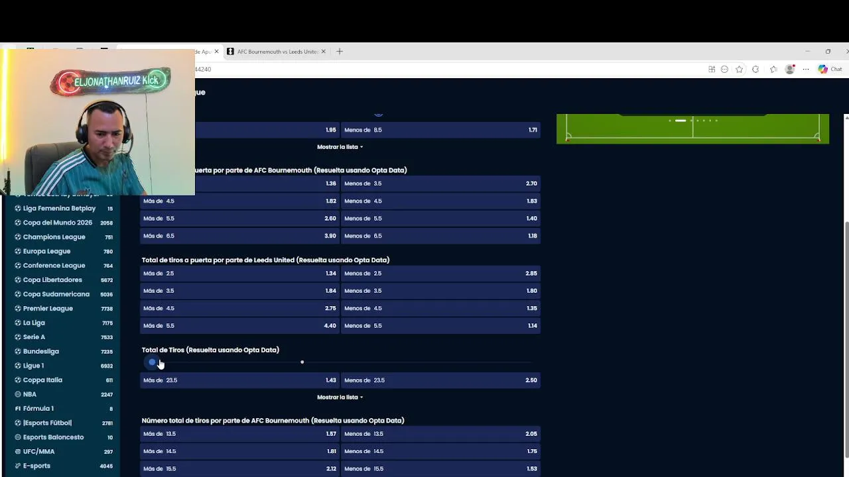Screen dimensions: 849x477
Task: Select Menos de 8.5 at 1.71
Action: 440,130
